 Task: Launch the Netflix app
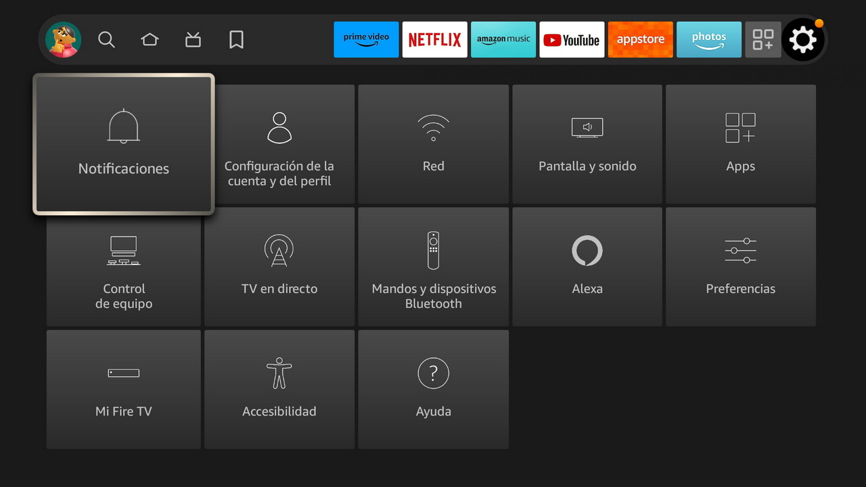[x=434, y=40]
